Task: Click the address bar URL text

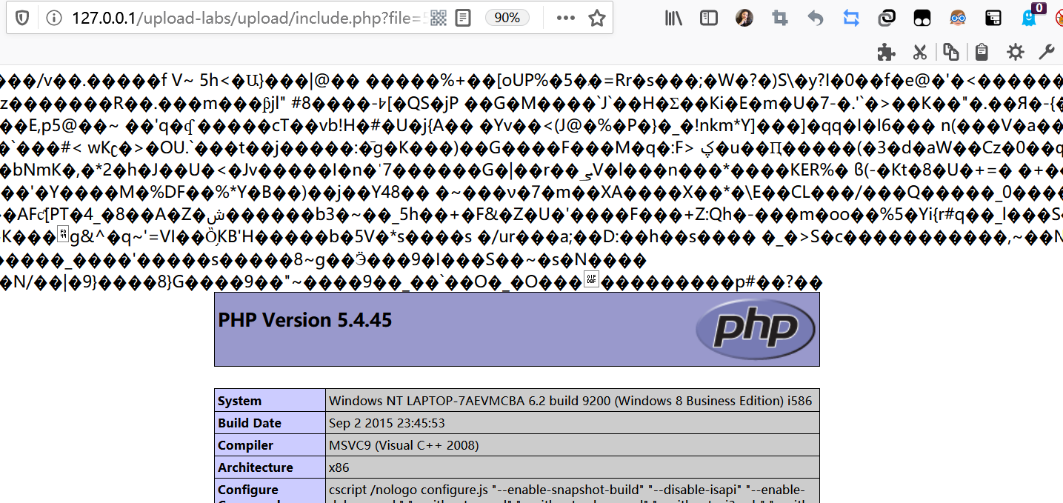Action: [x=246, y=18]
